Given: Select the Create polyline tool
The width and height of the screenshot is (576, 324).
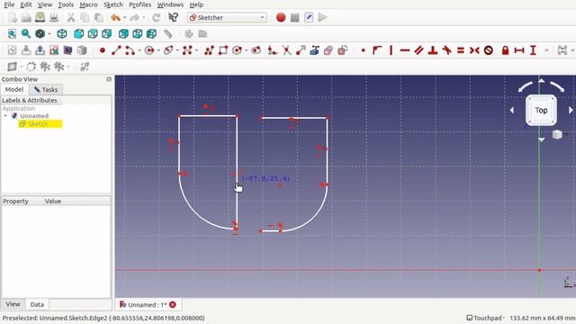Looking at the screenshot, I should (x=210, y=50).
